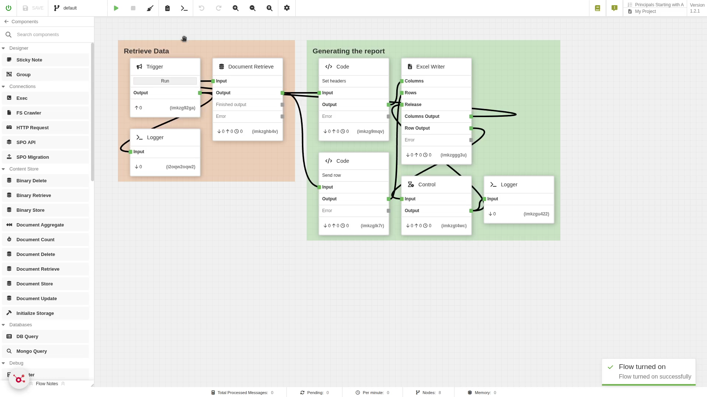This screenshot has height=397, width=707.
Task: Click the sidebar vertical scrollbar
Action: [92, 112]
